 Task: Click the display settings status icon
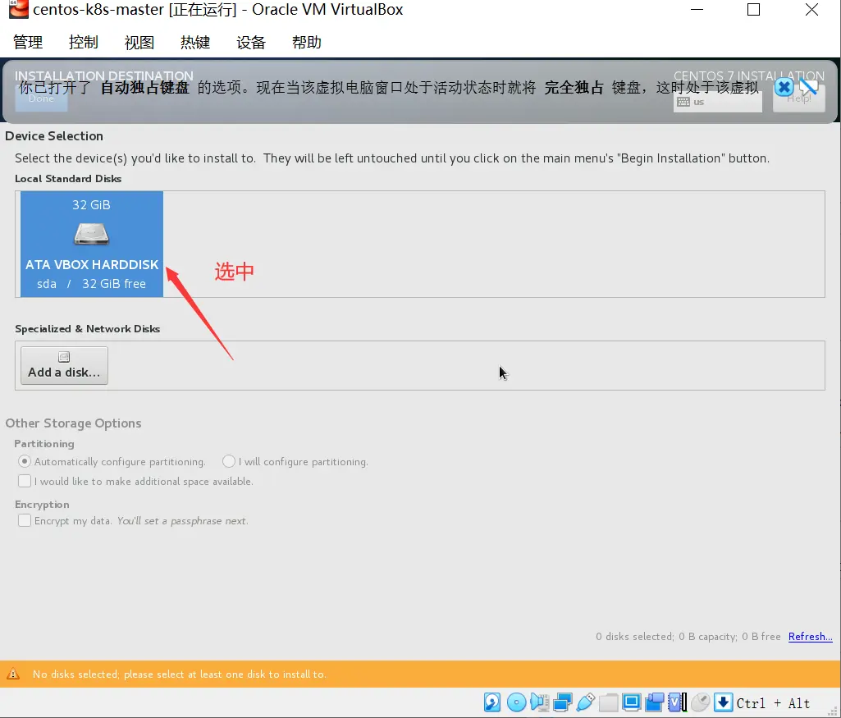coord(632,702)
